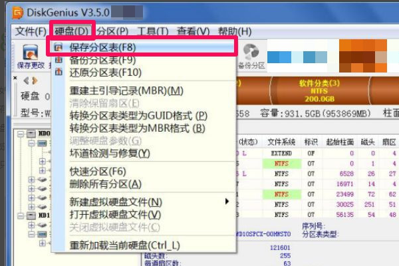Click the 硬盘 0 label
This screenshot has height=266, width=399.
point(35,96)
